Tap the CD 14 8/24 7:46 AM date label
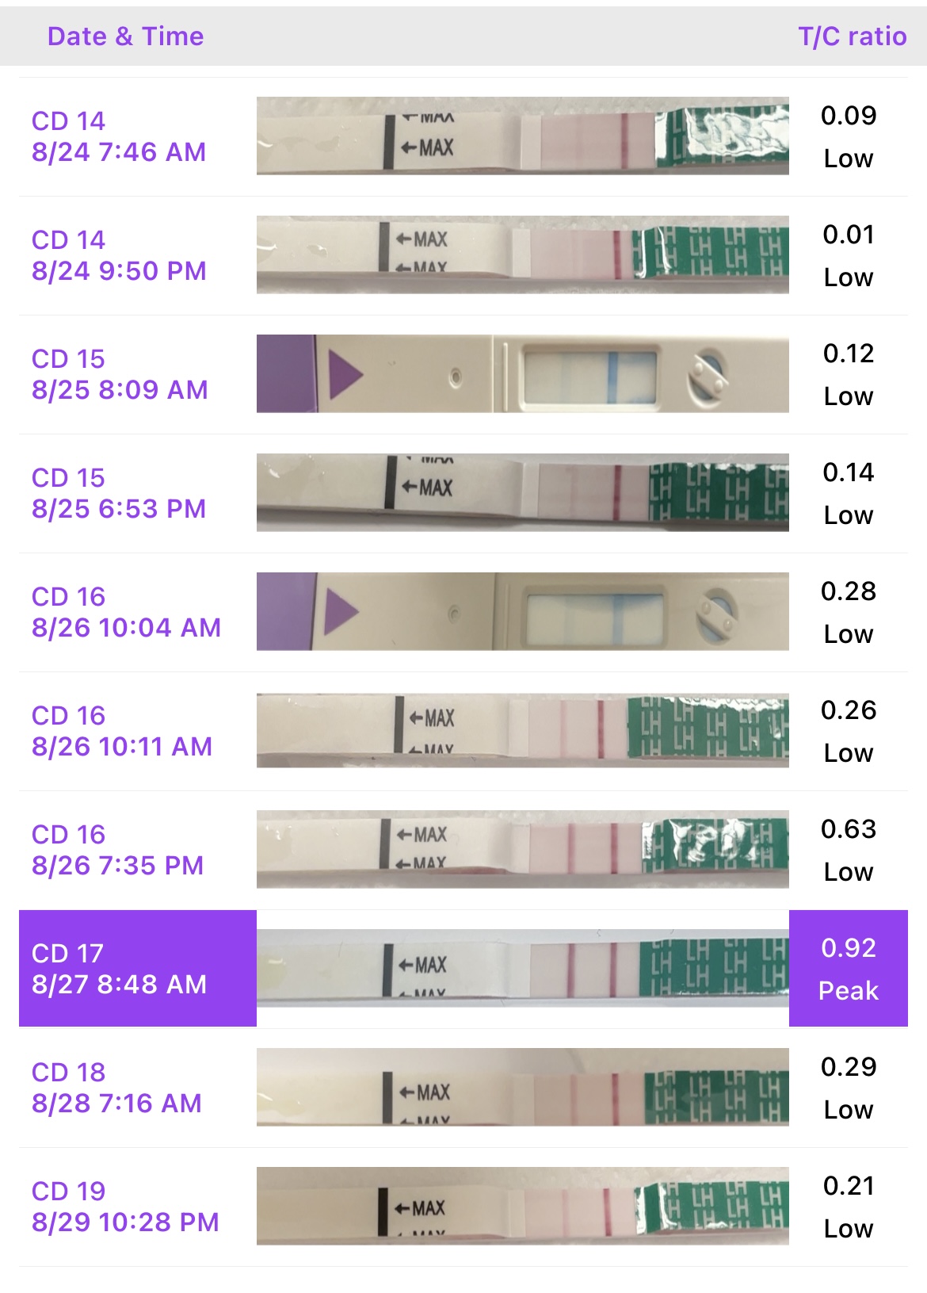The width and height of the screenshot is (927, 1293). coord(119,136)
